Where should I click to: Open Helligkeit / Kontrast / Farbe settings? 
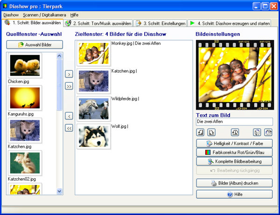(234, 143)
